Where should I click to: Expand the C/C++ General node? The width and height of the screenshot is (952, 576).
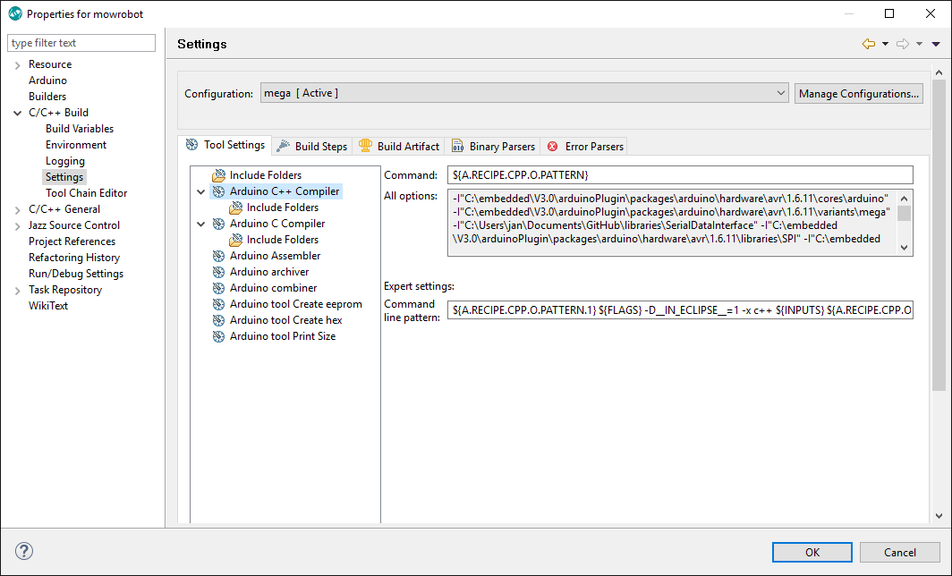(x=18, y=210)
